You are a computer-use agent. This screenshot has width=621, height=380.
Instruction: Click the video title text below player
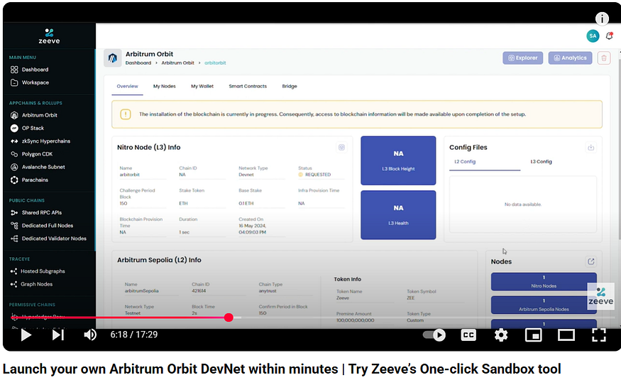(x=282, y=369)
